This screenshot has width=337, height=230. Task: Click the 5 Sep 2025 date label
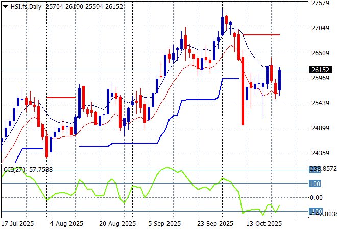tap(164, 224)
